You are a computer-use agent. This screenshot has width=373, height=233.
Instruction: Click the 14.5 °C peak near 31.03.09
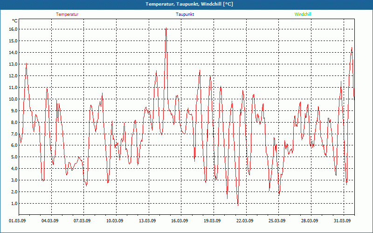(x=352, y=48)
